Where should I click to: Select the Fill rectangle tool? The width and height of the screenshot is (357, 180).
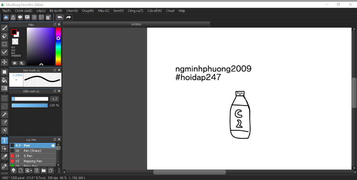coord(4,72)
